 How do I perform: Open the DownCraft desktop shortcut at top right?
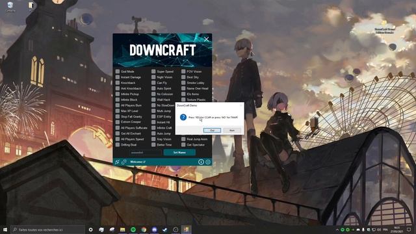coord(385,28)
